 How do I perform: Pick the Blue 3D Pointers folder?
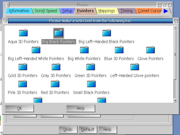tap(119, 50)
